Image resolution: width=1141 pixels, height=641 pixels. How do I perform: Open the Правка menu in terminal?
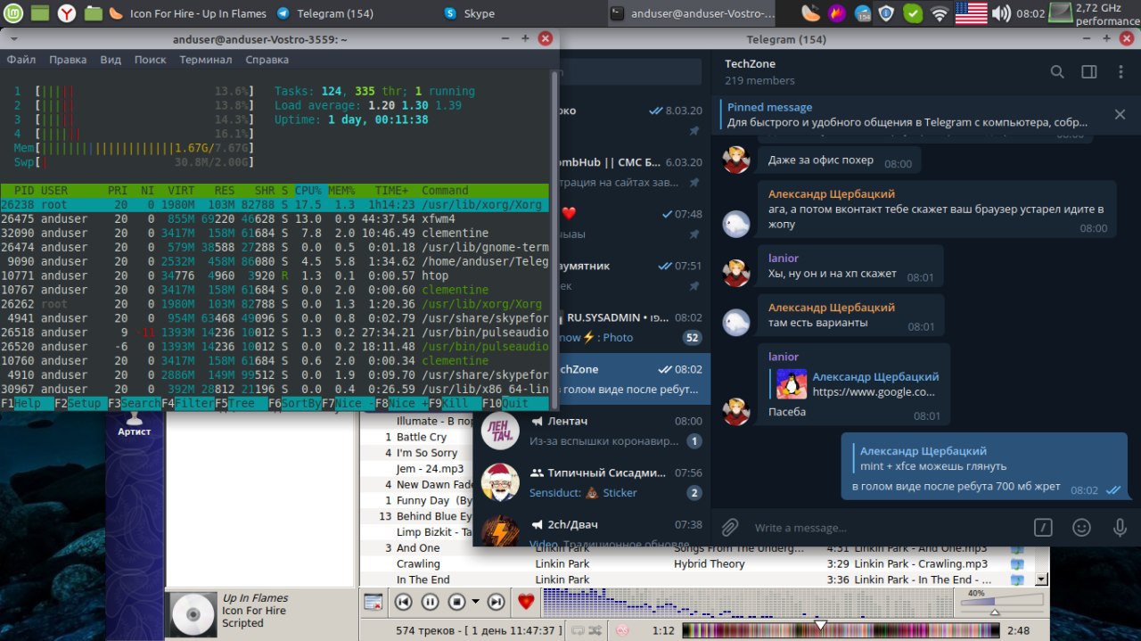(68, 60)
